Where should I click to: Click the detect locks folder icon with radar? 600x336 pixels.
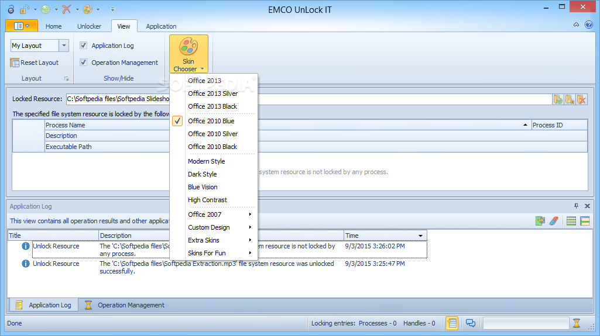(x=558, y=99)
